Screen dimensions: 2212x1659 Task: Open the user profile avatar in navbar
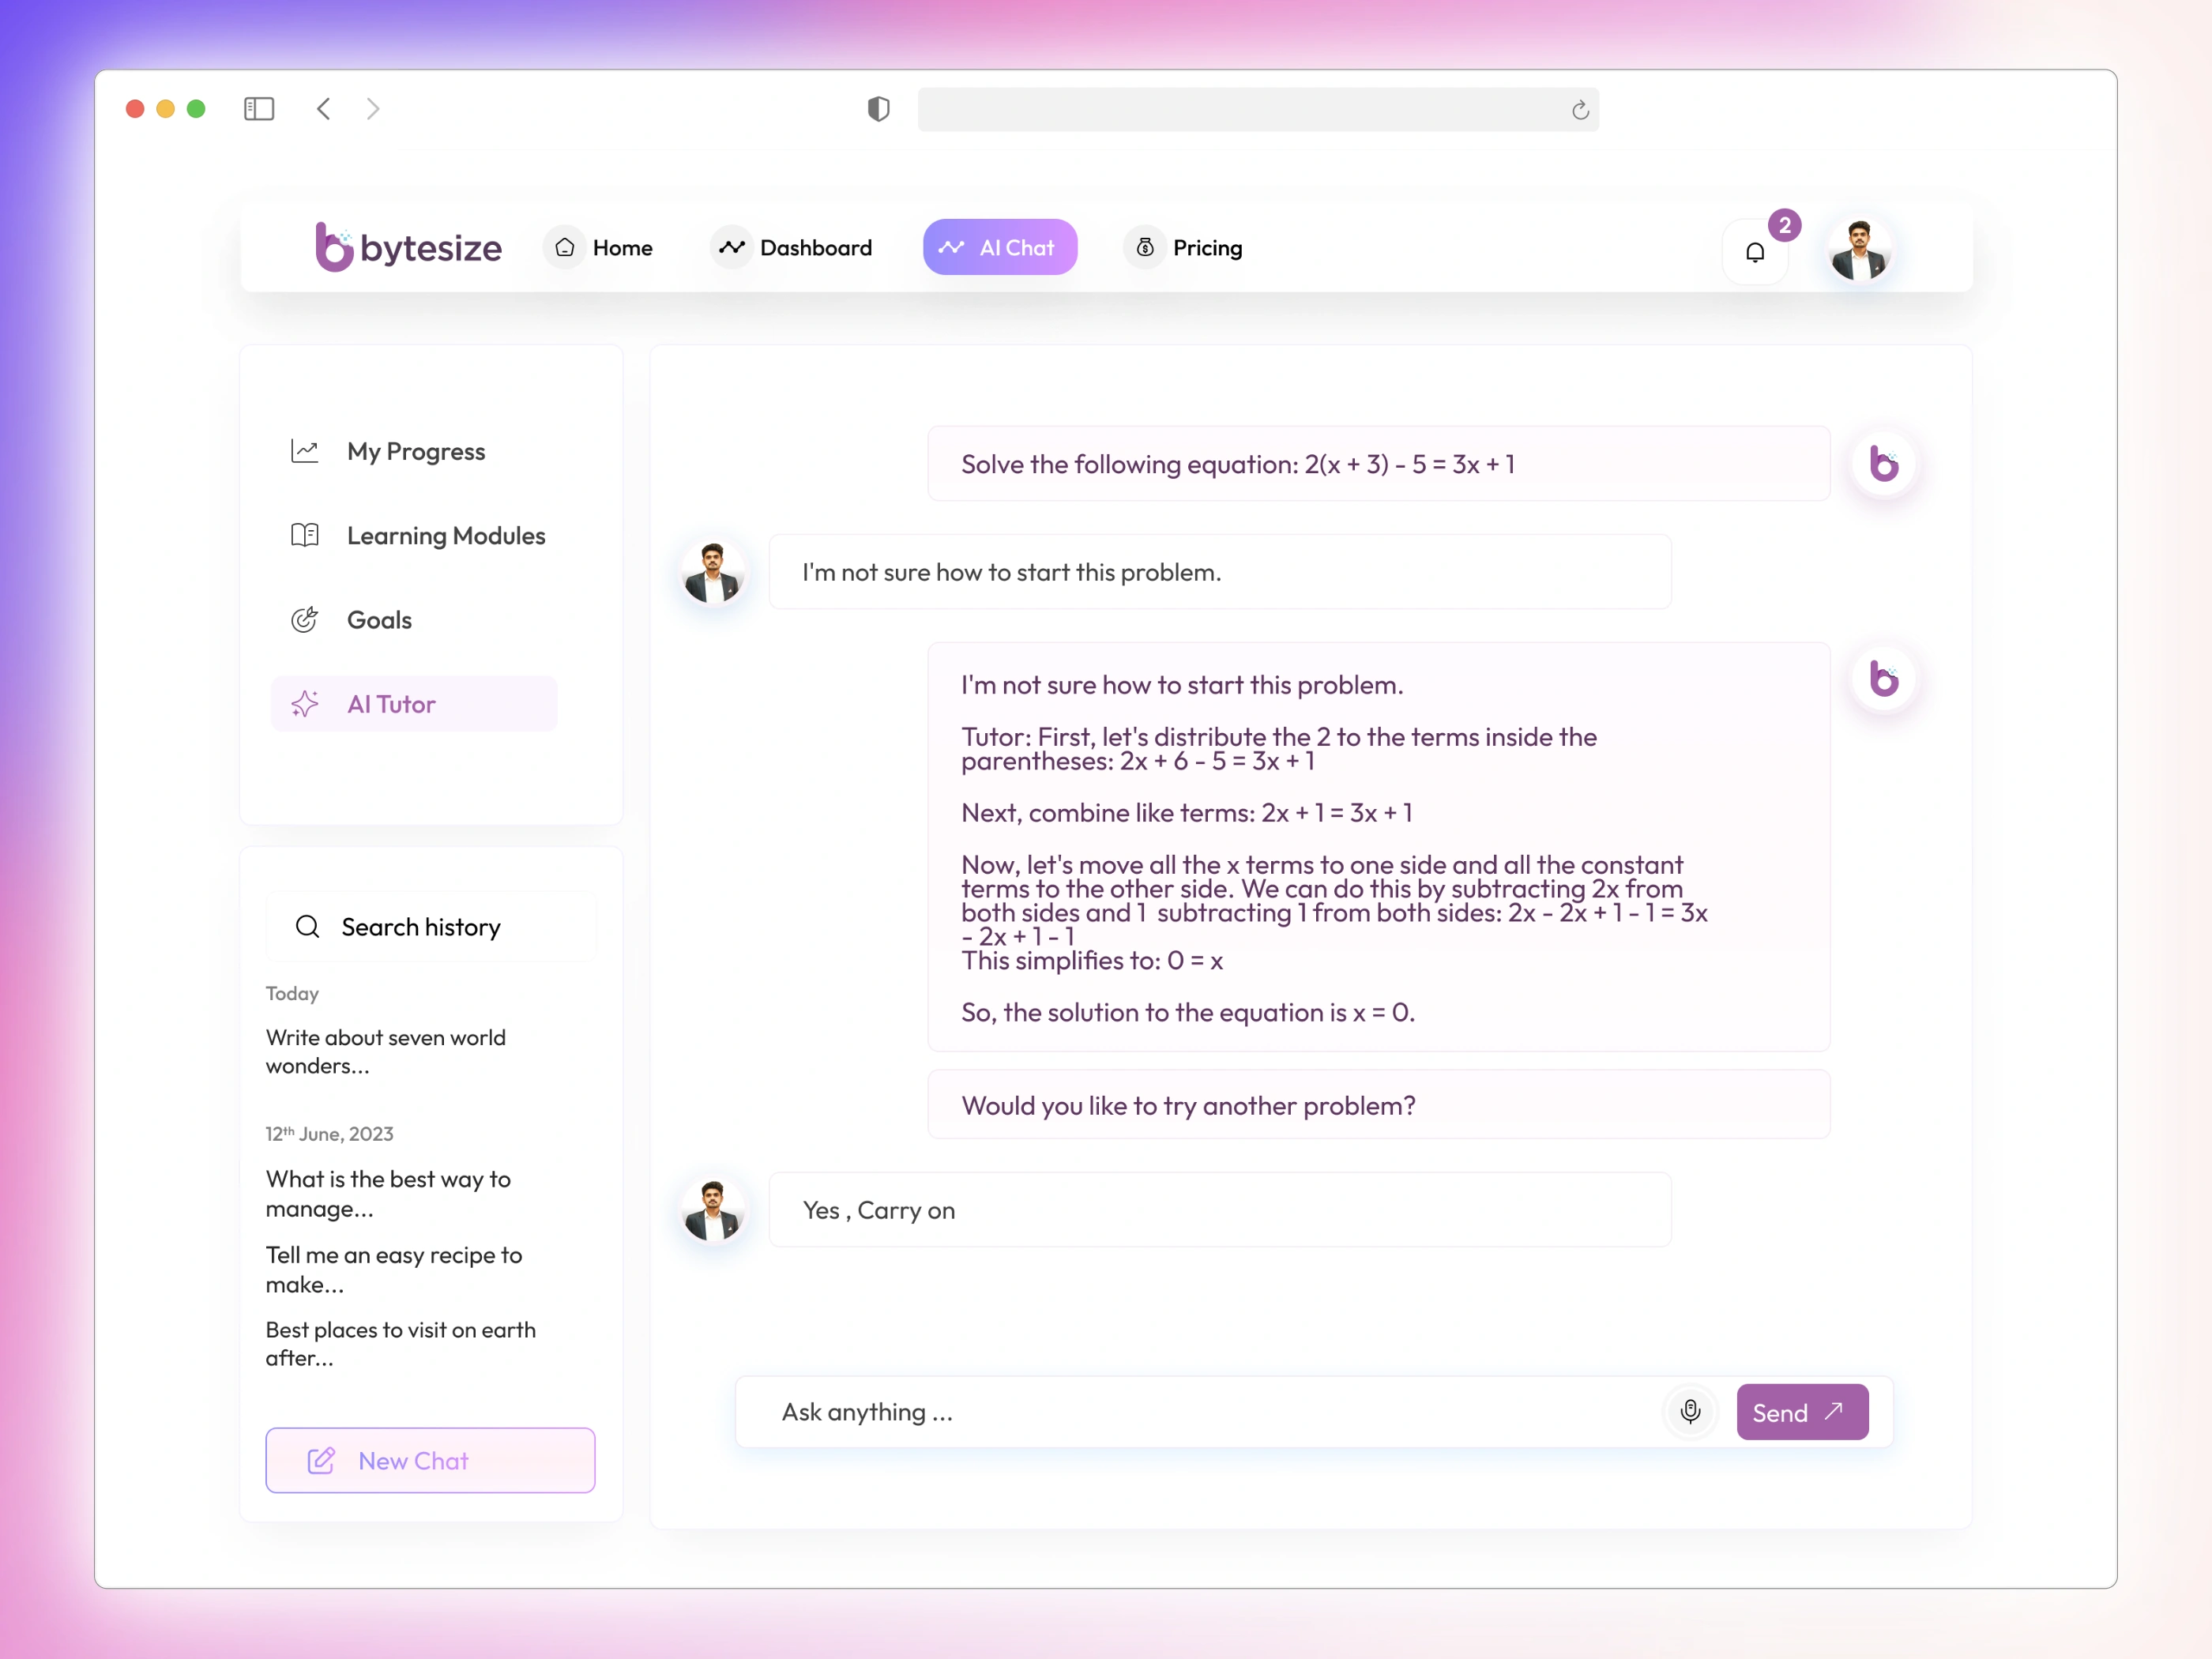click(1858, 250)
